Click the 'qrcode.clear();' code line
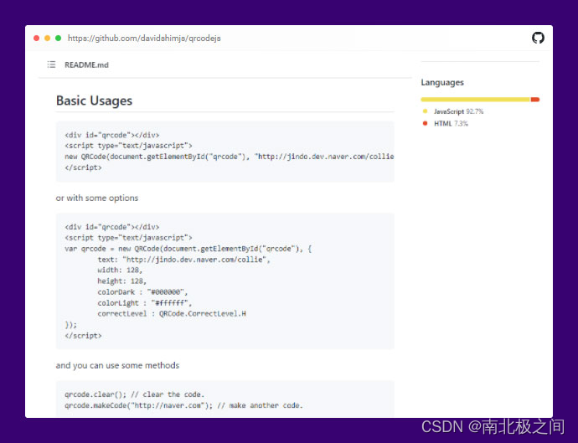 click(134, 394)
